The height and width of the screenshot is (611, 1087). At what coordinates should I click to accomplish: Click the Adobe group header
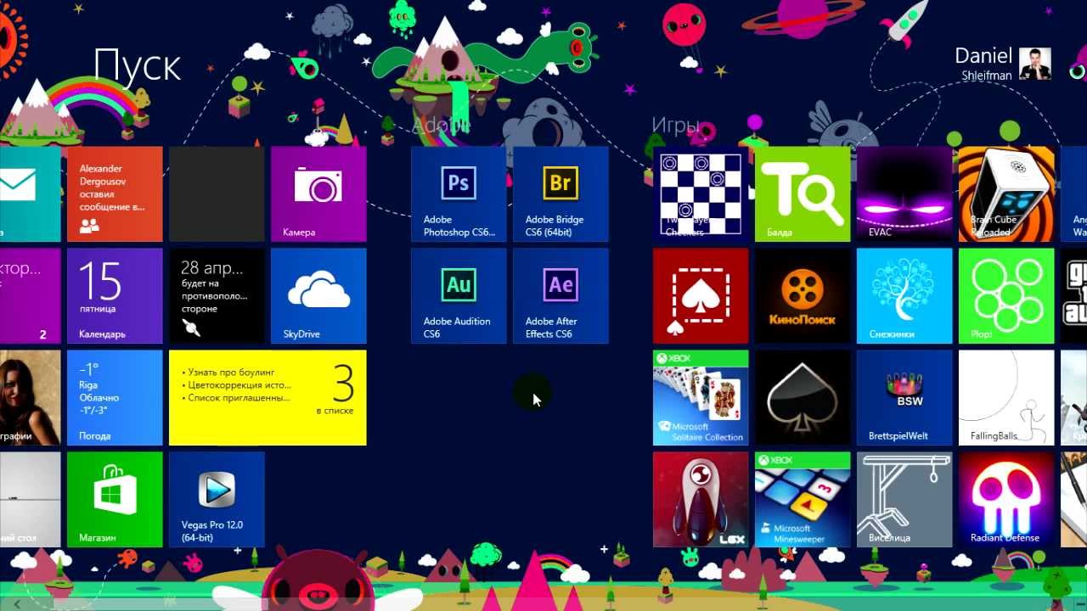(x=440, y=126)
